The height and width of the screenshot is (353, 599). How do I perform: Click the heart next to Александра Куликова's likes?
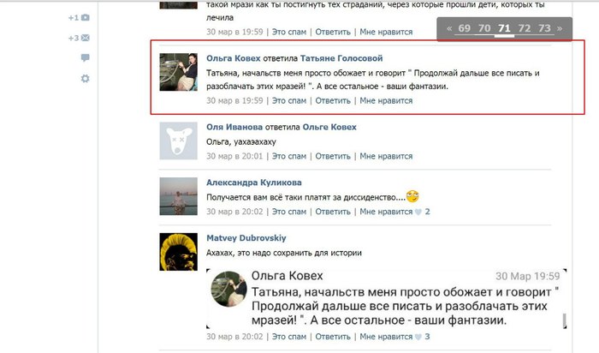pos(418,212)
